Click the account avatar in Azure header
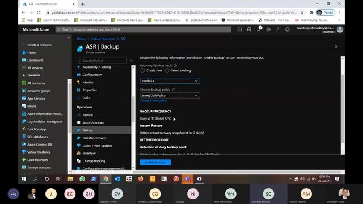 pos(340,29)
